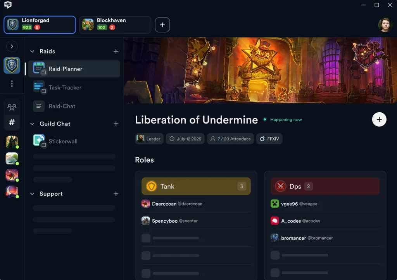Click the Stickerwall sparkle icon
The height and width of the screenshot is (280, 397).
coord(39,141)
